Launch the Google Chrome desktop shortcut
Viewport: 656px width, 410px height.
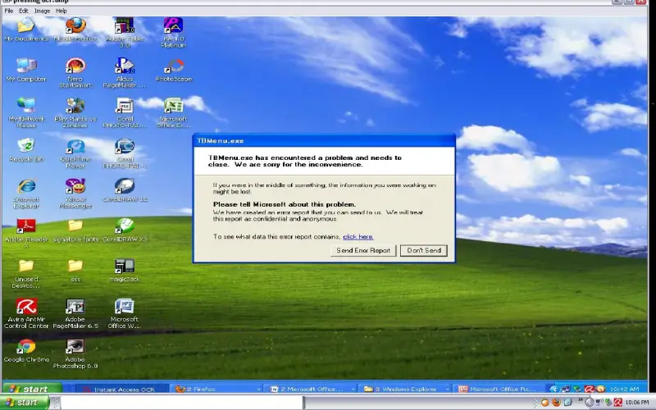tap(26, 351)
